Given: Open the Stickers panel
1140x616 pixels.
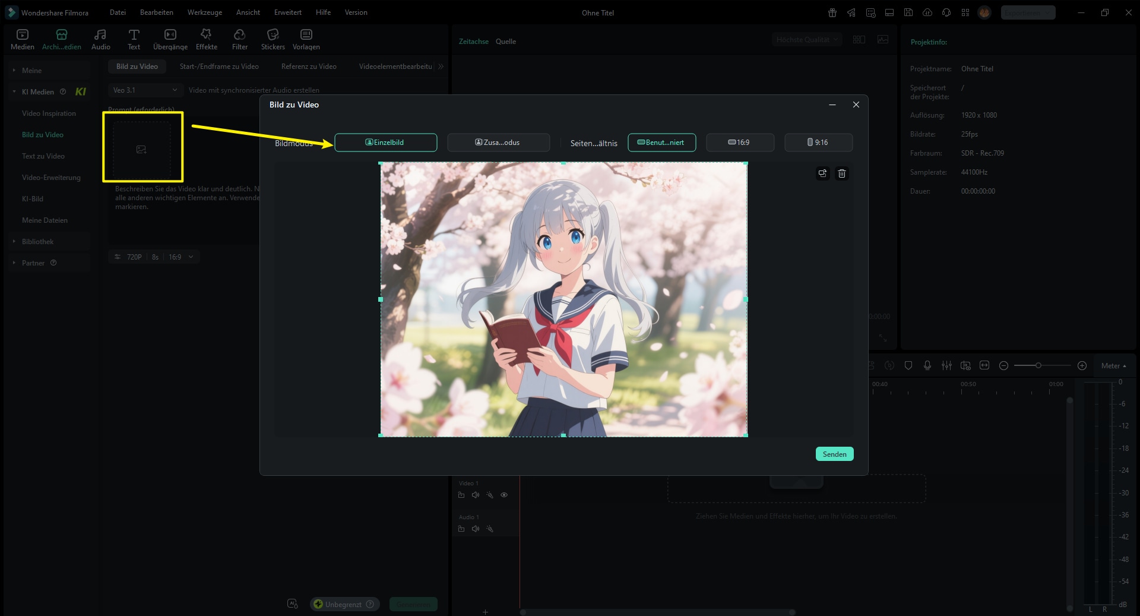Looking at the screenshot, I should (273, 39).
